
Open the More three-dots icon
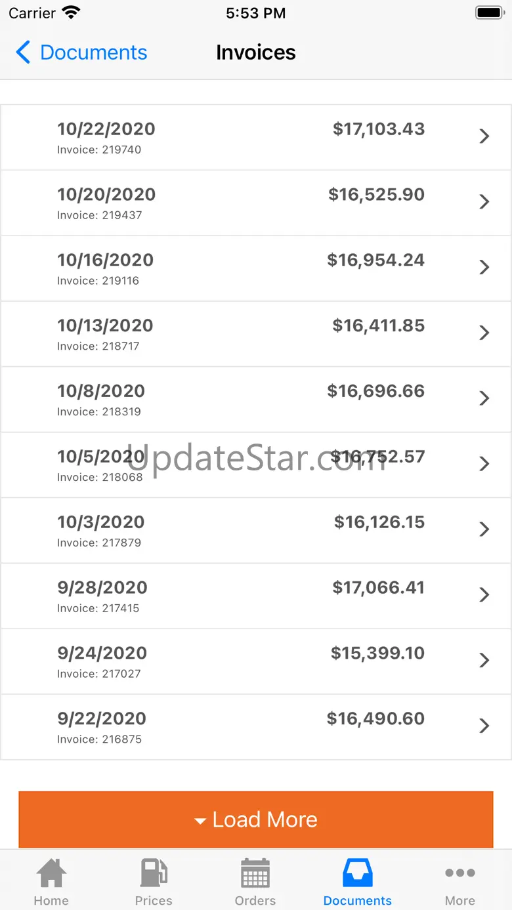point(459,873)
